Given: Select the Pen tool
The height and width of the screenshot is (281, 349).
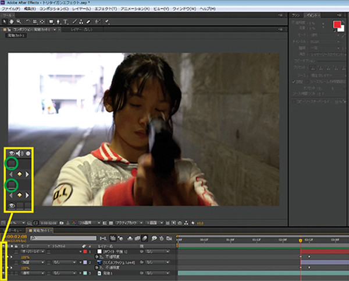Looking at the screenshot, I should [x=58, y=22].
